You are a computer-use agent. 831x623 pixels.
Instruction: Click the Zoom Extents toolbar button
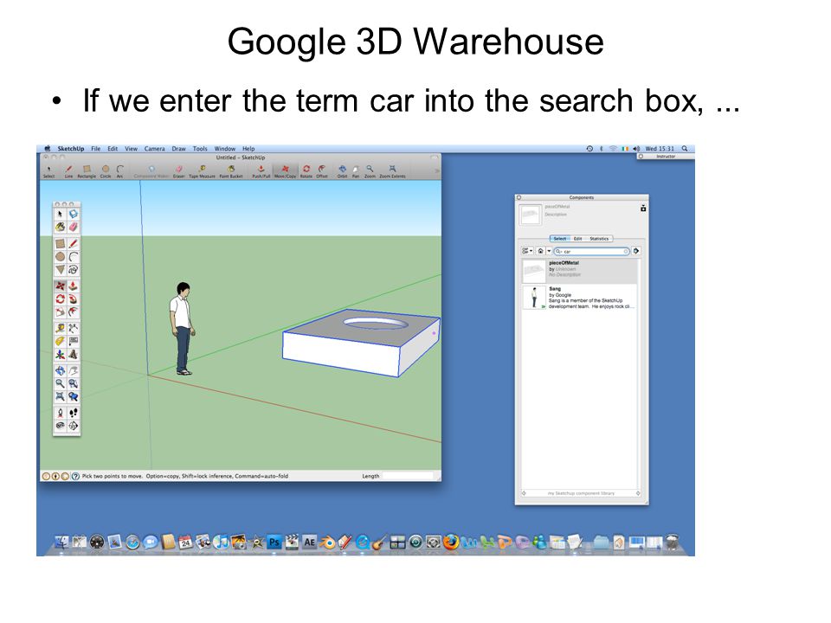[392, 170]
